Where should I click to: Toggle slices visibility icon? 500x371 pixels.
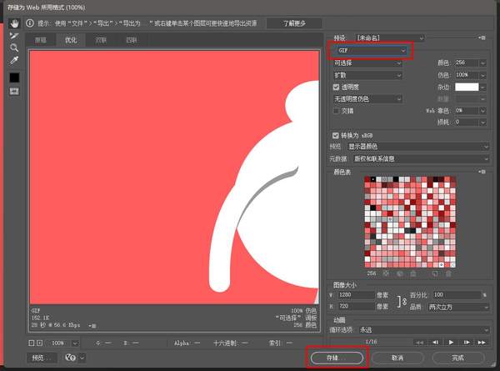click(x=14, y=92)
